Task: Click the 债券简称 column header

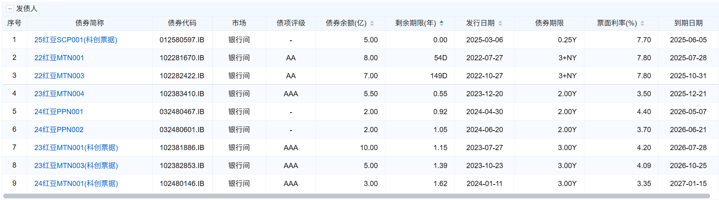Action: pos(89,23)
